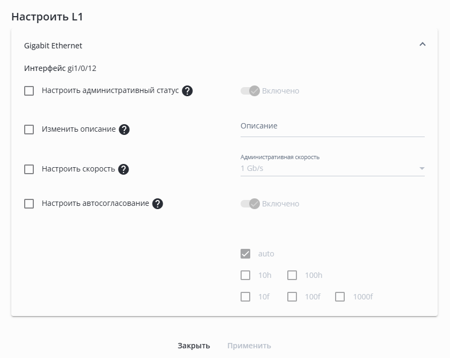Toggle the auto checkbox
450x358 pixels.
pos(245,254)
